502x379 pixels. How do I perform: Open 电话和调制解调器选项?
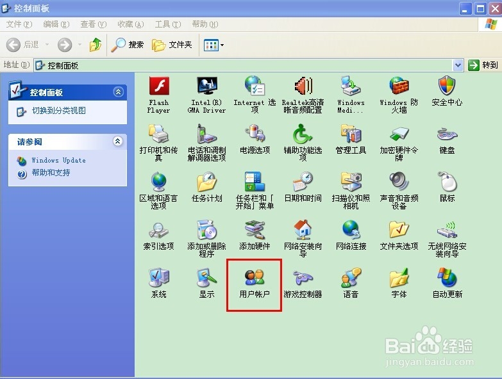coord(207,143)
